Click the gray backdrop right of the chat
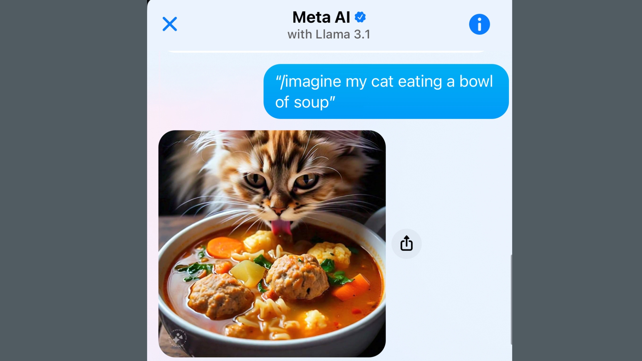 point(577,180)
